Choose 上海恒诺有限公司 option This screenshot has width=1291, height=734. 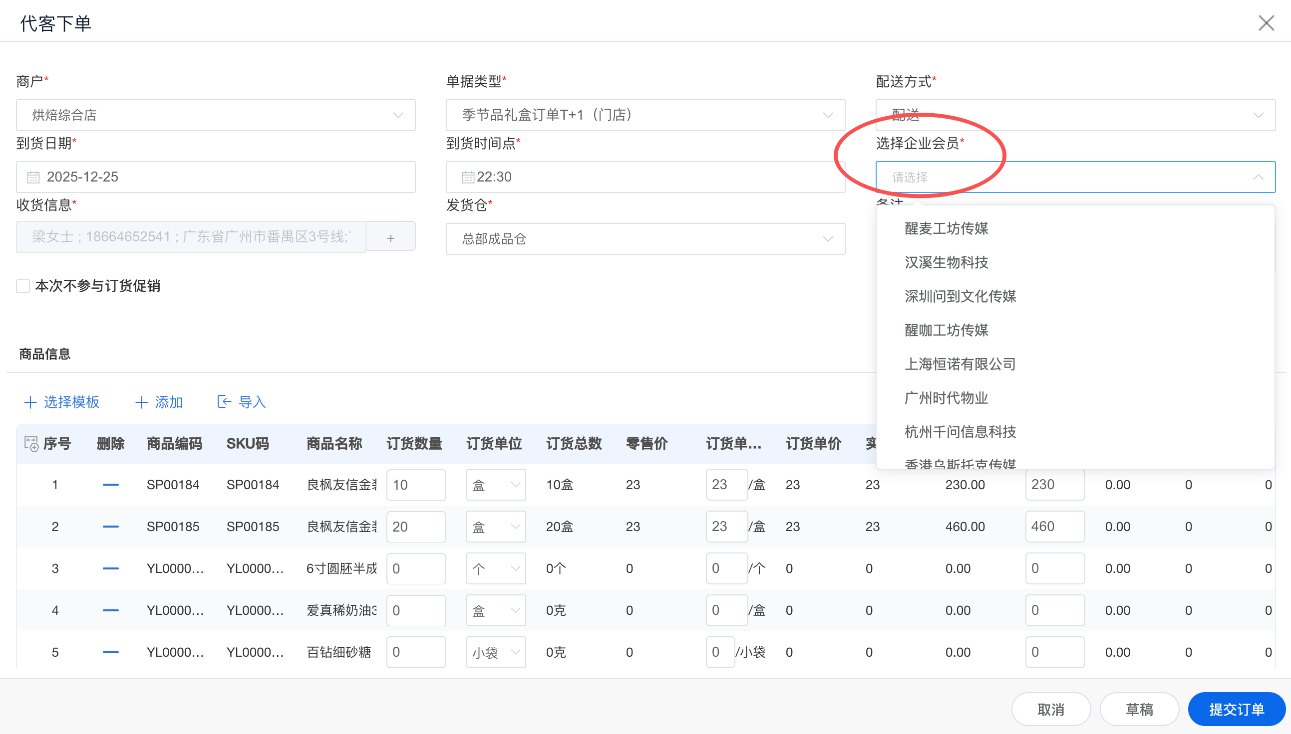point(960,364)
